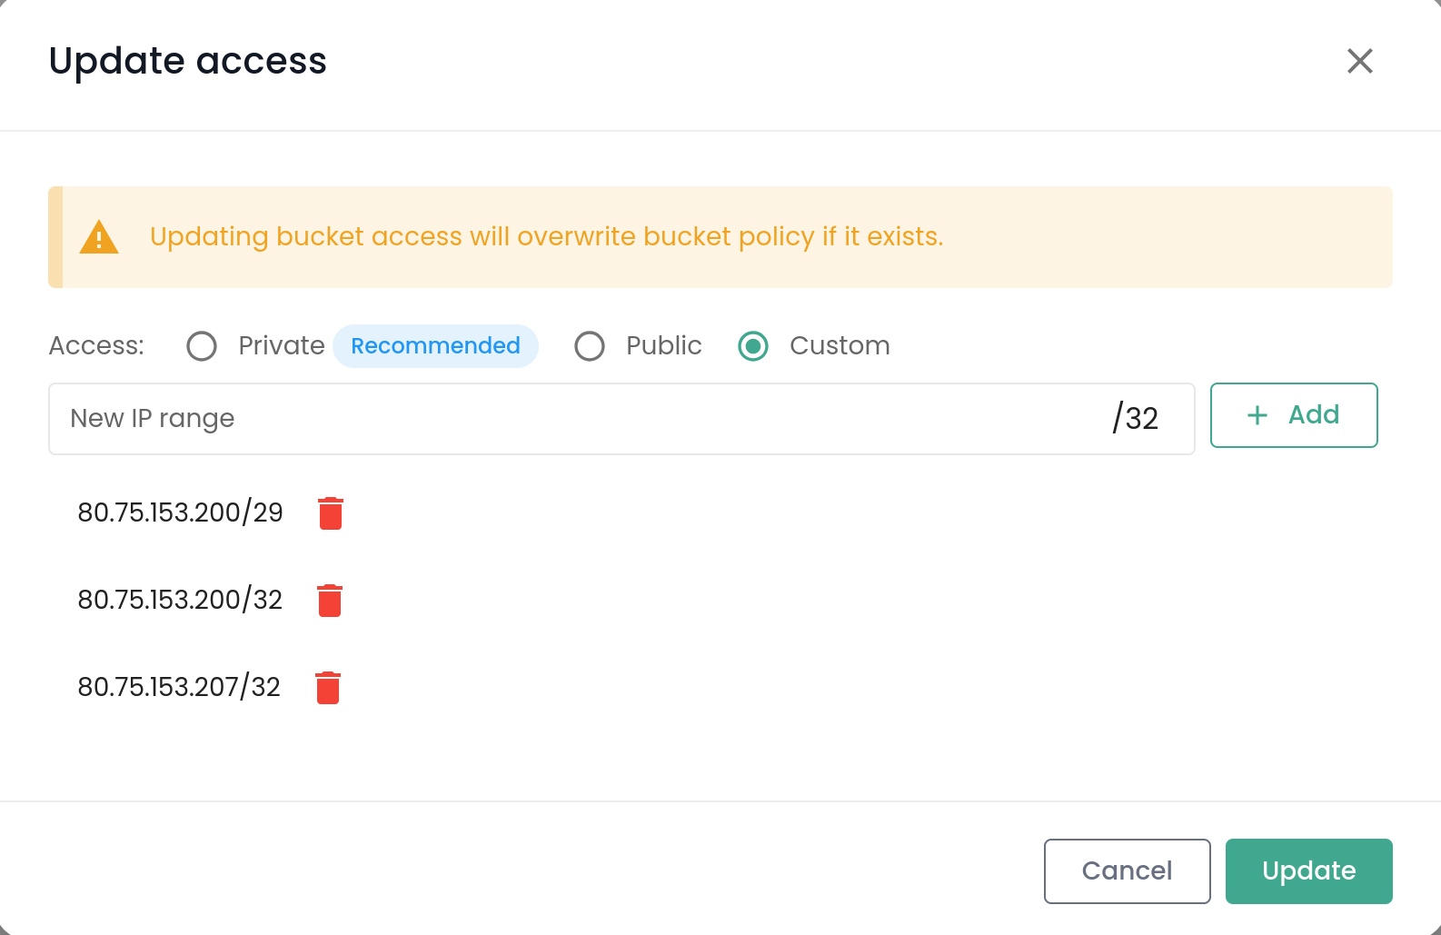Image resolution: width=1441 pixels, height=935 pixels.
Task: Click the Access: label
Action: tap(96, 346)
